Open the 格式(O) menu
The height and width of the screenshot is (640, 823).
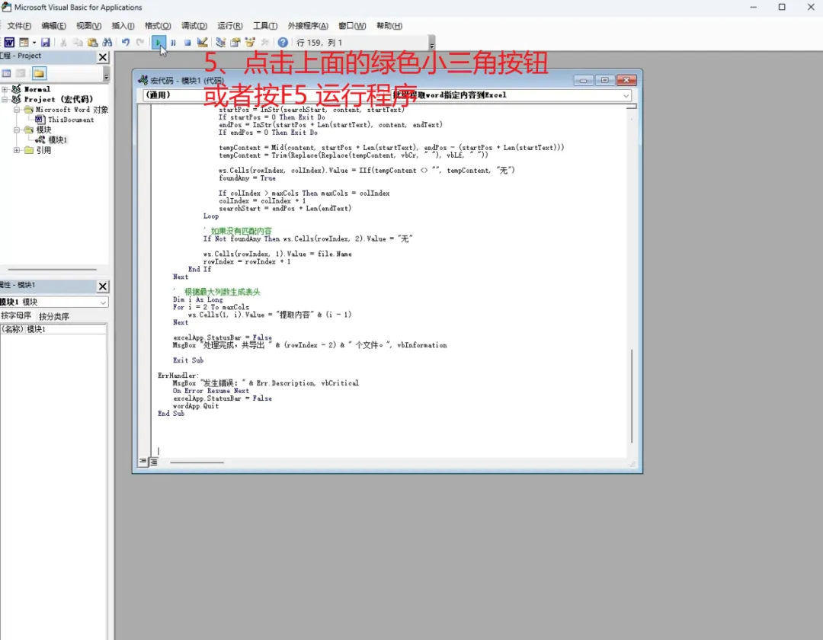point(158,26)
